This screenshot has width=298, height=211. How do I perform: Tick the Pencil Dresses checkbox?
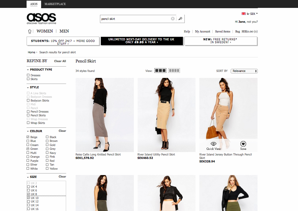[28, 112]
